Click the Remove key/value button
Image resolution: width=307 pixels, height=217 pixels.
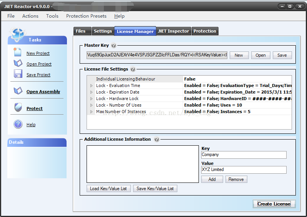[236, 179]
